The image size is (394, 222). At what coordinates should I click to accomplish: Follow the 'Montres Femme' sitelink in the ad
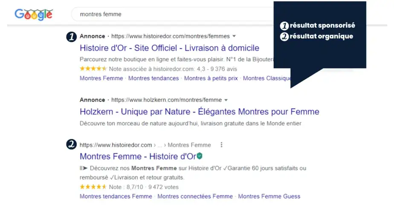tap(101, 78)
